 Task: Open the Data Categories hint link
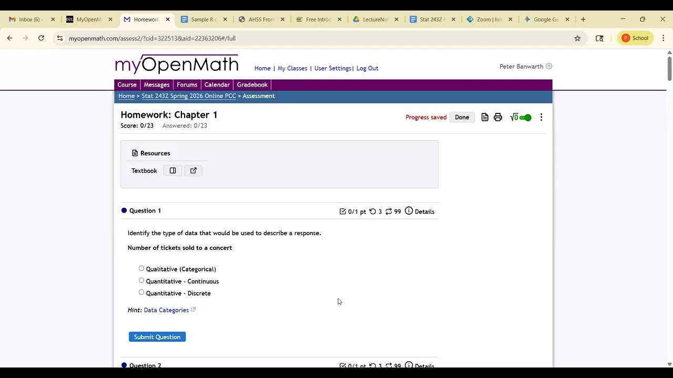pyautogui.click(x=166, y=310)
